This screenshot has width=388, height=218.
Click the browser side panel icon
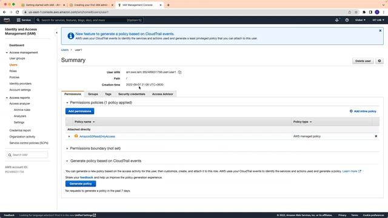[x=370, y=12]
